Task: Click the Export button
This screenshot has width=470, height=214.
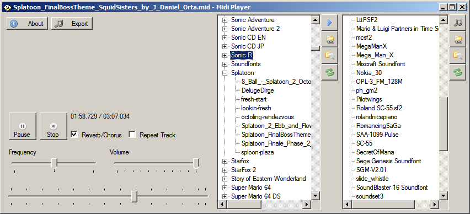Action: click(x=72, y=24)
